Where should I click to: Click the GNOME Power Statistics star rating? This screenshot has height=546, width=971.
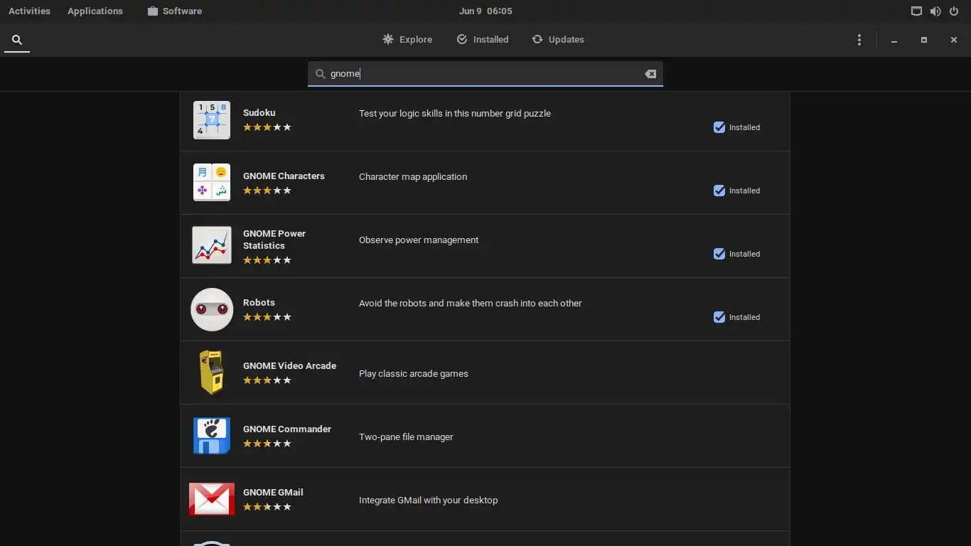(x=267, y=260)
